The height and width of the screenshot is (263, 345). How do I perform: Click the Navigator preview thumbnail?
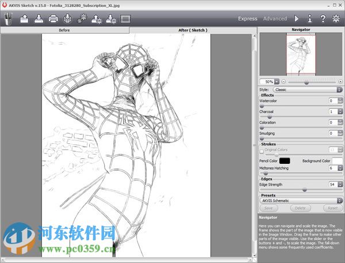click(x=301, y=54)
